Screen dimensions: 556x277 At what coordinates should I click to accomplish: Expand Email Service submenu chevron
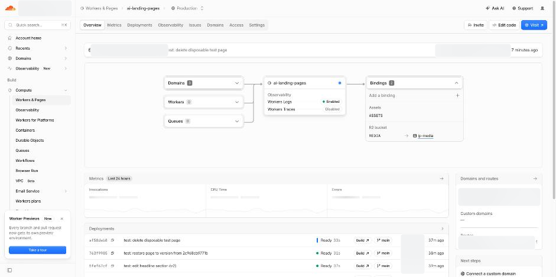tap(66, 191)
